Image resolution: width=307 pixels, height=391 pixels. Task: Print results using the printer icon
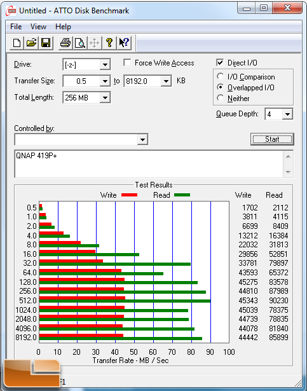click(x=65, y=43)
